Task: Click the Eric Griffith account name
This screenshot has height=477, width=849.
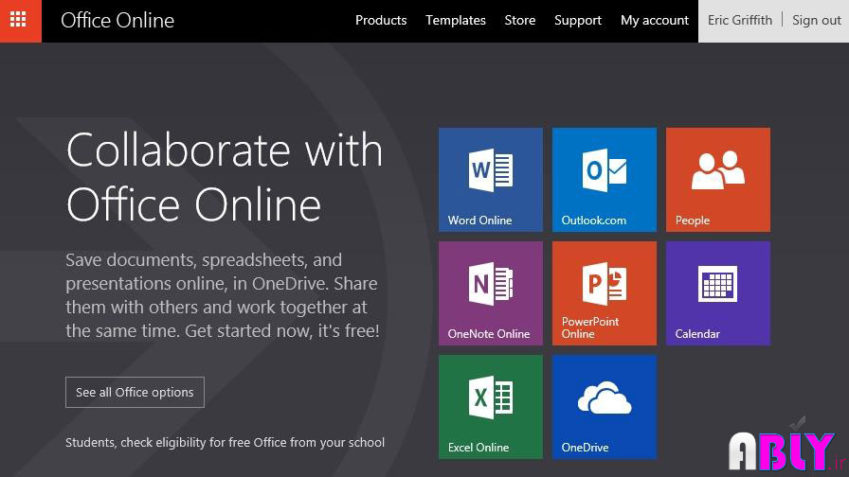Action: 740,21
